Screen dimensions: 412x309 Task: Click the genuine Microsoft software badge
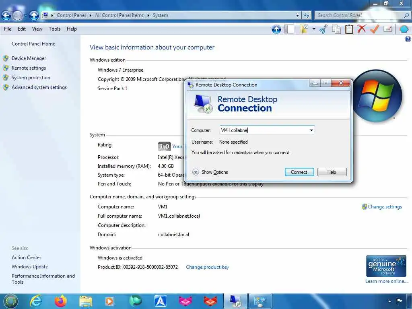(386, 266)
